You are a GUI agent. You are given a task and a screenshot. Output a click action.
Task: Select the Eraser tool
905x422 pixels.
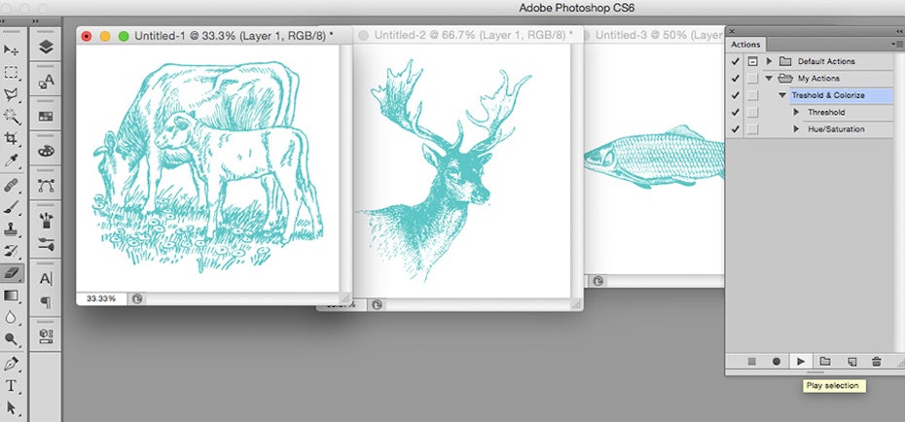tap(12, 274)
